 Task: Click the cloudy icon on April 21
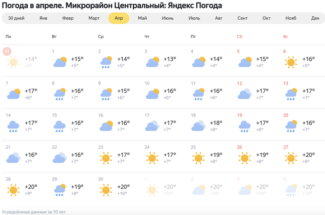click(13, 158)
